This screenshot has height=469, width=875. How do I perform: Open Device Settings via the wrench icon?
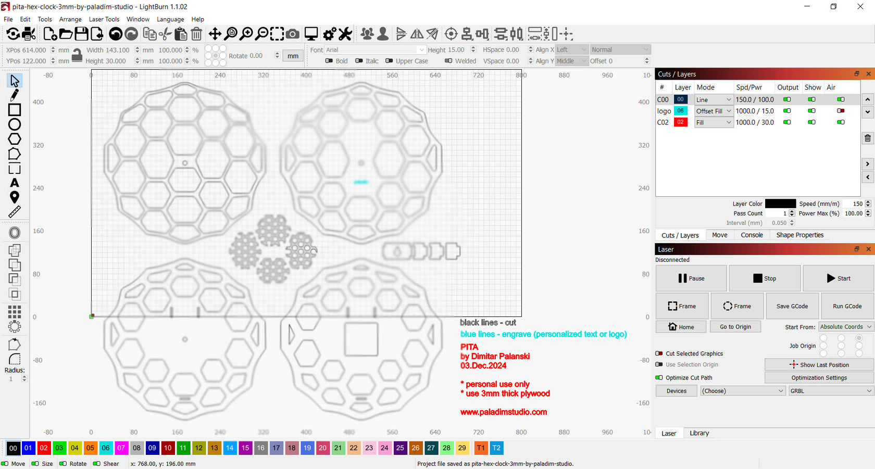345,33
